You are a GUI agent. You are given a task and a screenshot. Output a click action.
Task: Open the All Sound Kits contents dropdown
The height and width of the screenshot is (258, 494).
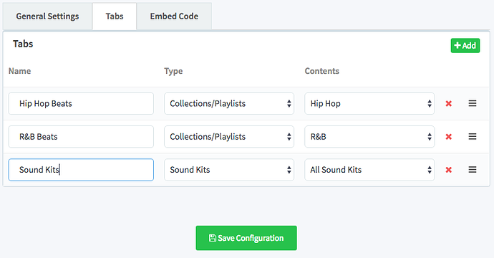(369, 170)
